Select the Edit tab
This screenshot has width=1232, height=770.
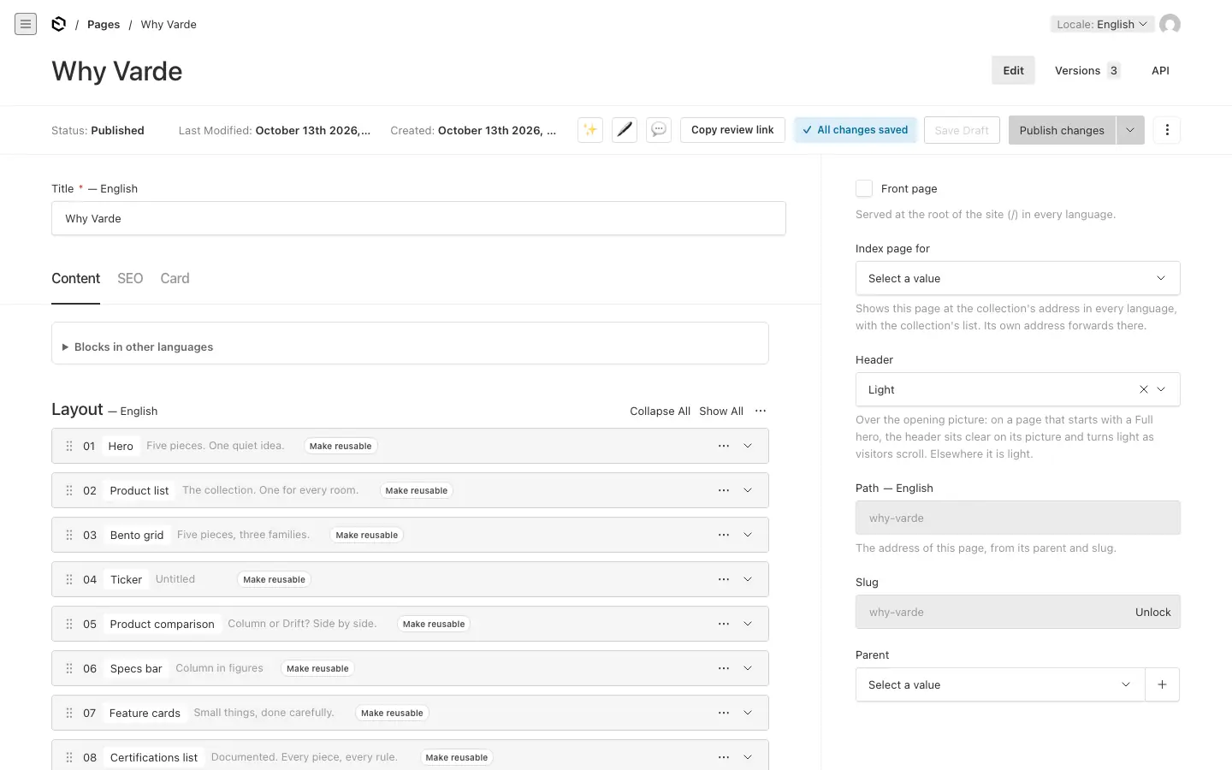pyautogui.click(x=1013, y=70)
